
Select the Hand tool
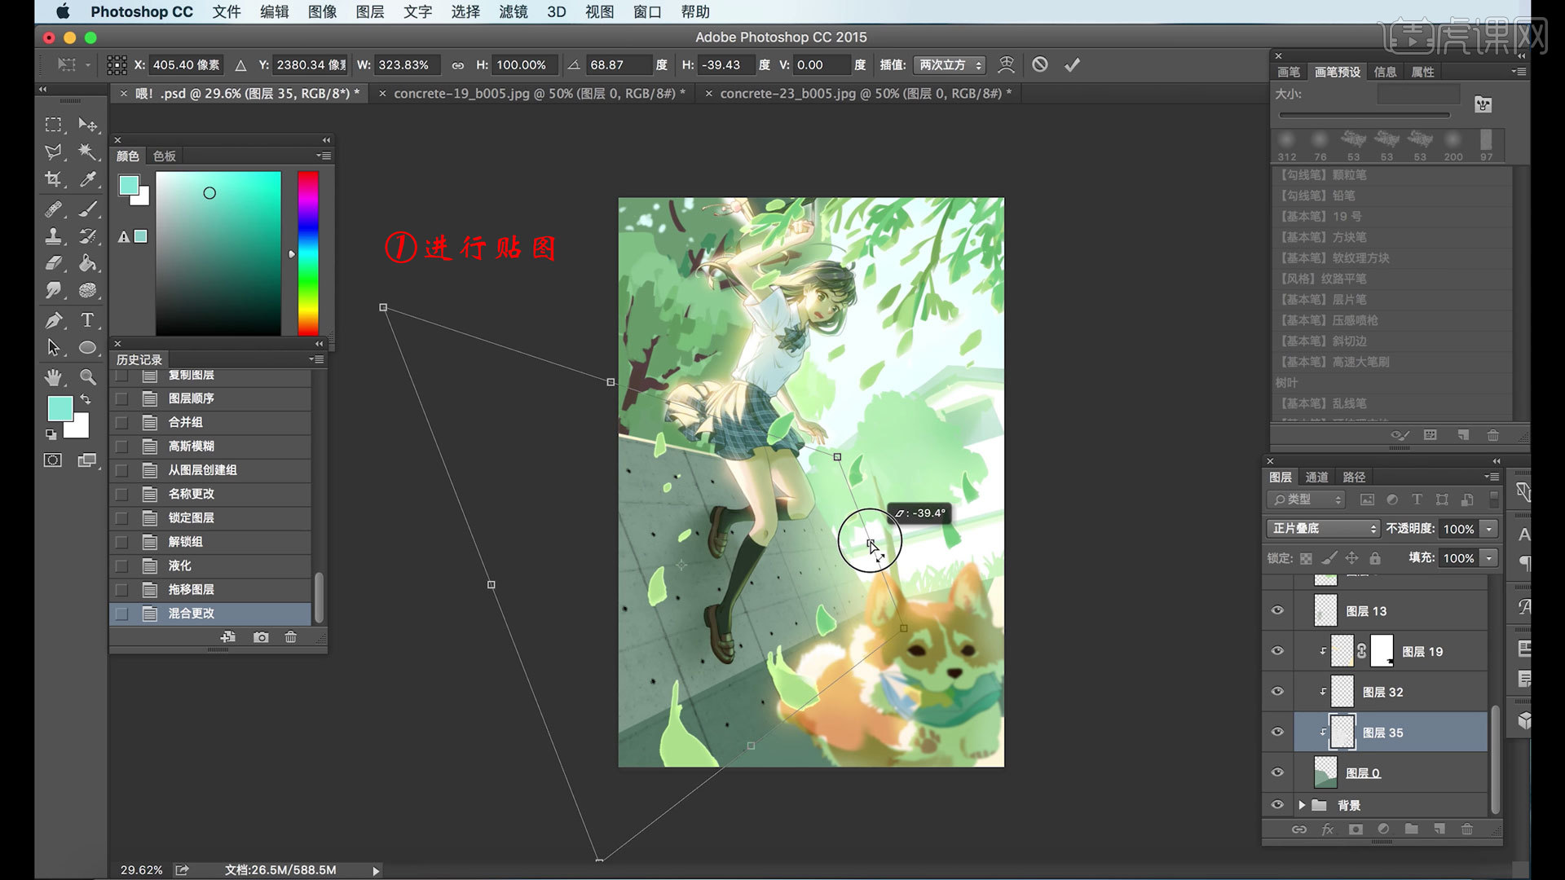click(54, 377)
